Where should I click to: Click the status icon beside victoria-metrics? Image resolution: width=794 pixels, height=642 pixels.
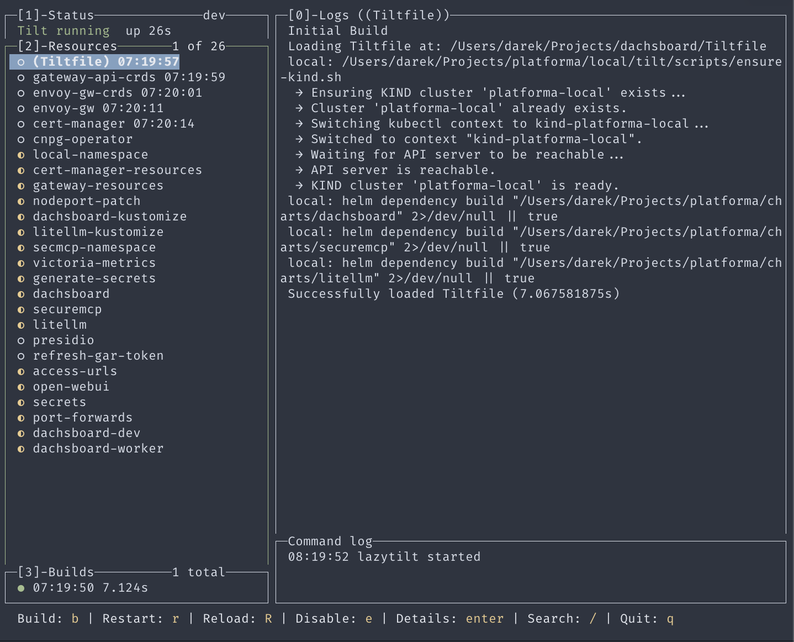click(21, 263)
